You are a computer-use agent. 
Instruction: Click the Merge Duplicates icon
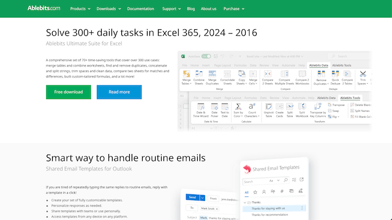point(213,74)
